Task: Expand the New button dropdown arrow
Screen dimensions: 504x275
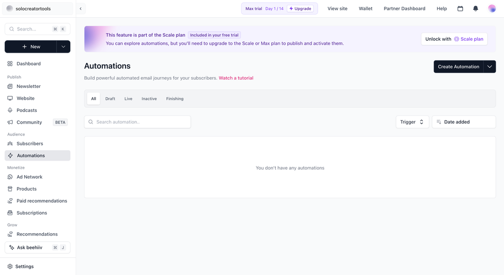Action: point(63,47)
